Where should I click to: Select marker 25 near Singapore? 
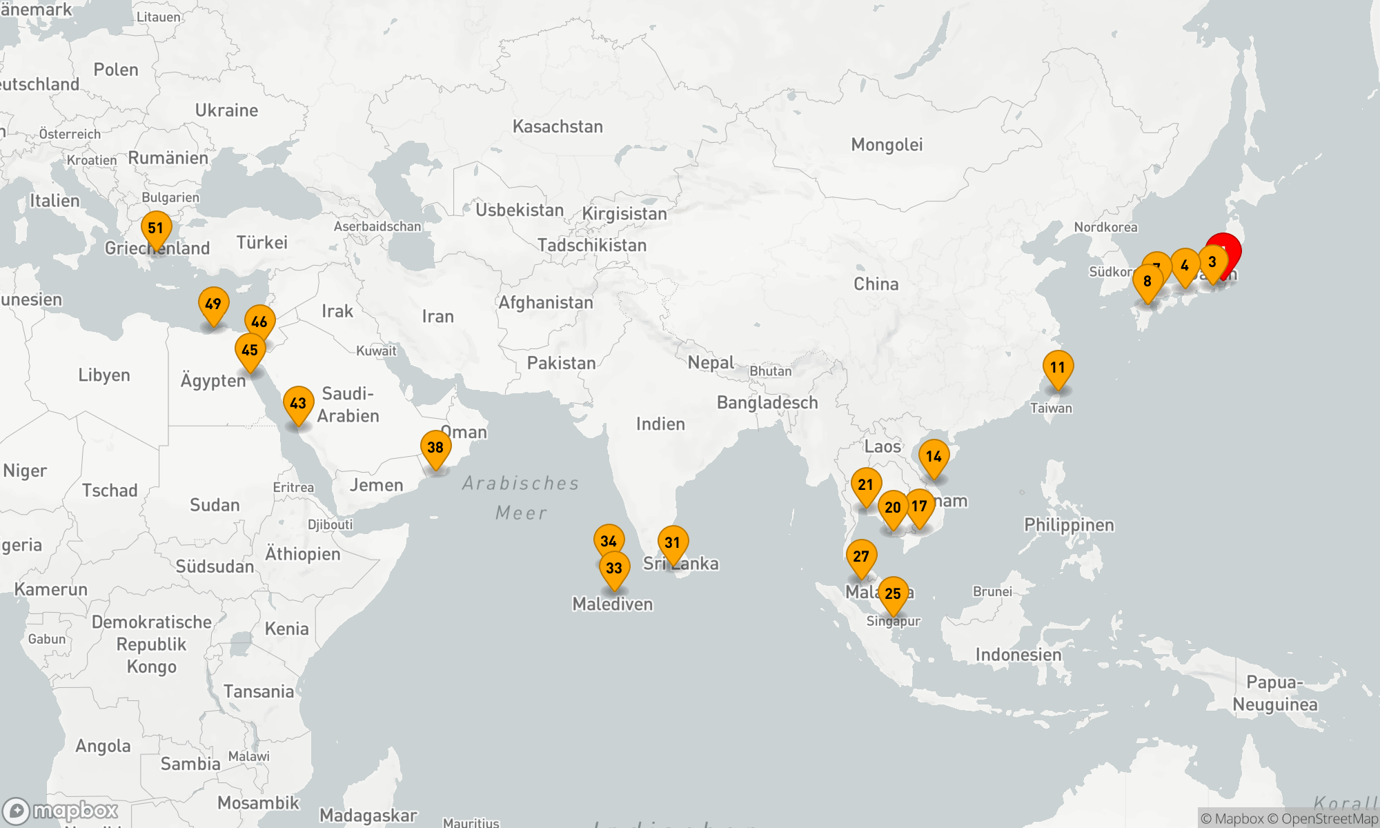(893, 594)
